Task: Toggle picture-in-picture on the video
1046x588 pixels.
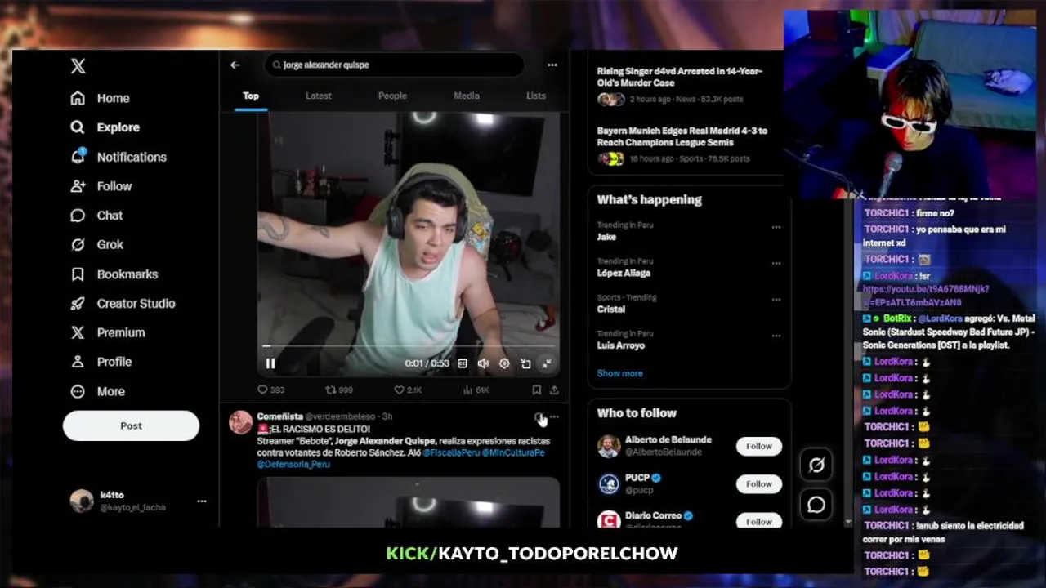Action: coord(525,363)
